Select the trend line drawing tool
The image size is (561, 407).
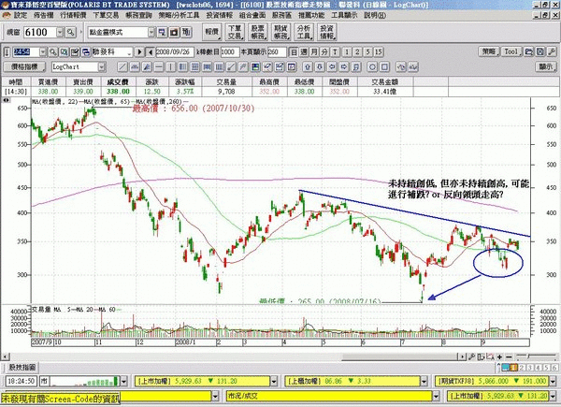pyautogui.click(x=122, y=67)
